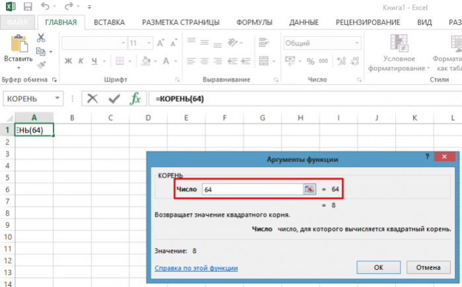Click the Increase decimal icon
462x287 pixels.
[x=342, y=61]
